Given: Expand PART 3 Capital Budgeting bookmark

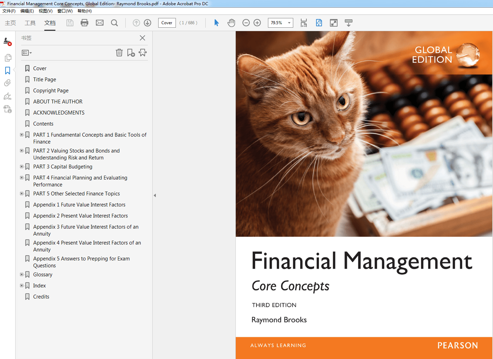Looking at the screenshot, I should tap(22, 166).
